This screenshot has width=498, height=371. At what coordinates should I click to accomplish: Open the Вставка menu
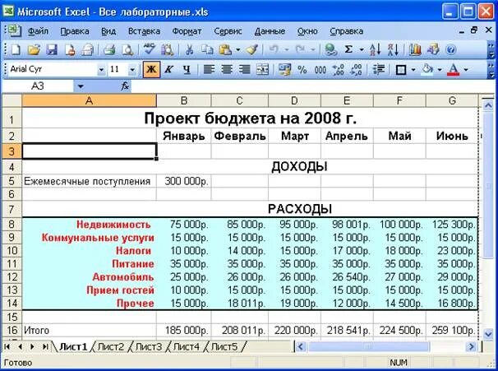coord(144,31)
